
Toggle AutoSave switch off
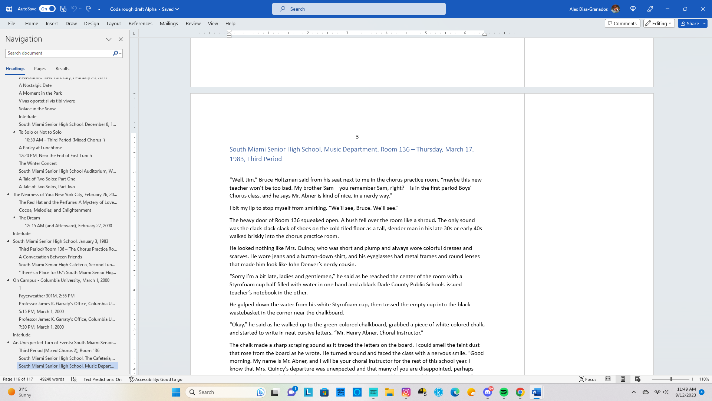tap(47, 9)
